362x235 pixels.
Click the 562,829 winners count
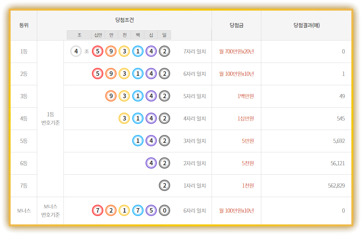click(337, 186)
